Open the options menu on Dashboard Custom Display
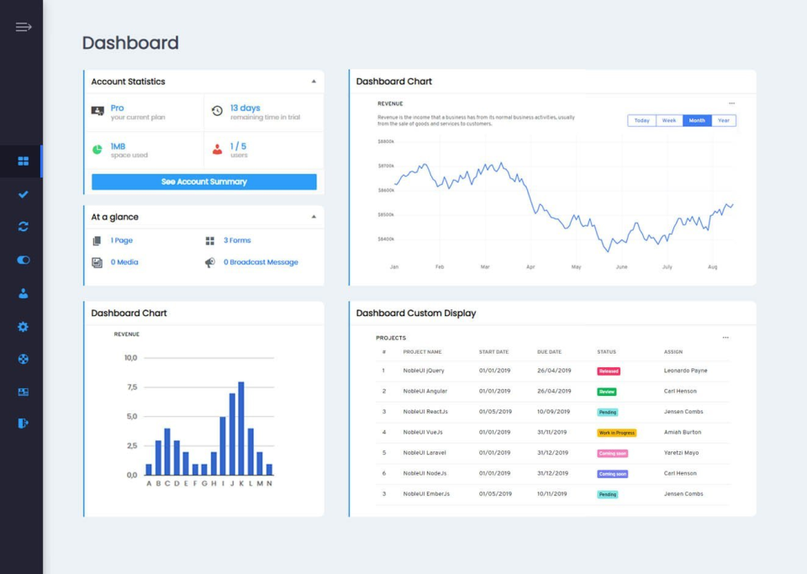Image resolution: width=807 pixels, height=574 pixels. tap(726, 337)
